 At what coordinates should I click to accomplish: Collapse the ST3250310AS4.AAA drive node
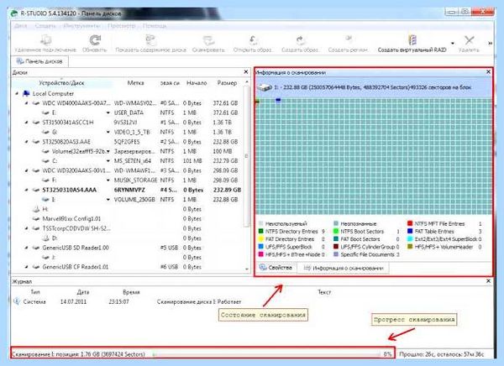(x=26, y=190)
